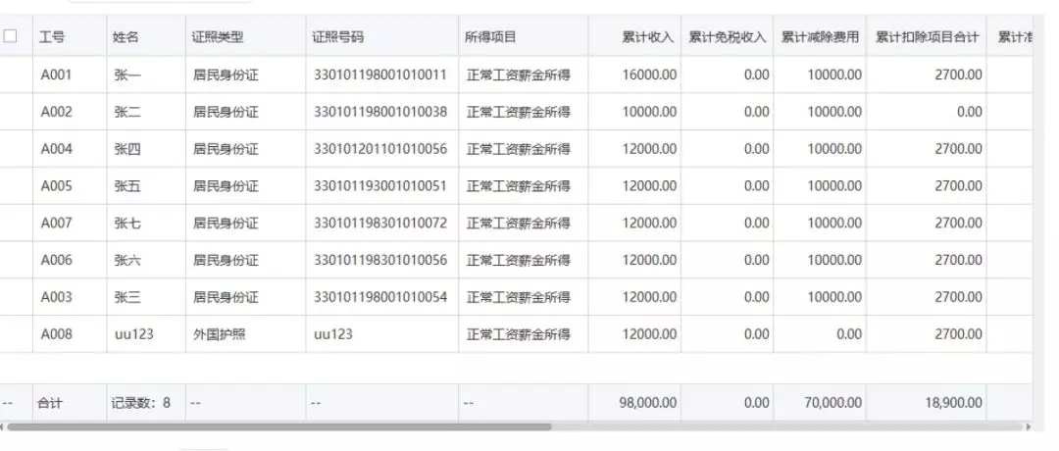Click the left arrow of horizontal scrollbar
This screenshot has width=1059, height=451.
(4, 427)
